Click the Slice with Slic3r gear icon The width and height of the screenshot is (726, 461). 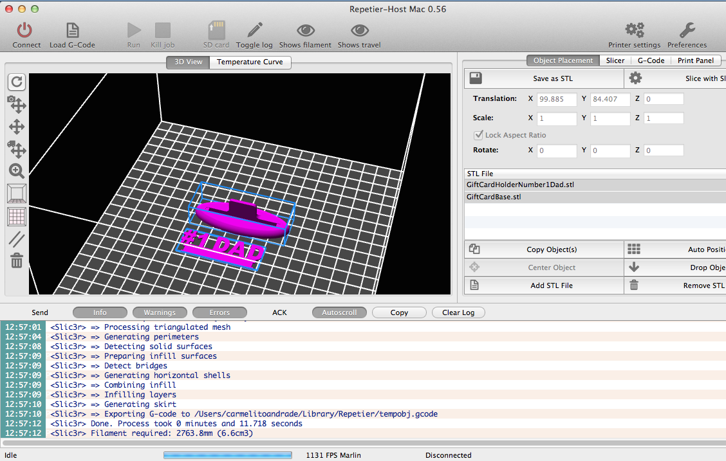pyautogui.click(x=635, y=78)
